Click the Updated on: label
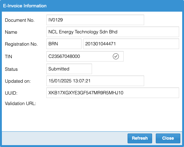184x147 pixels. pos(18,81)
